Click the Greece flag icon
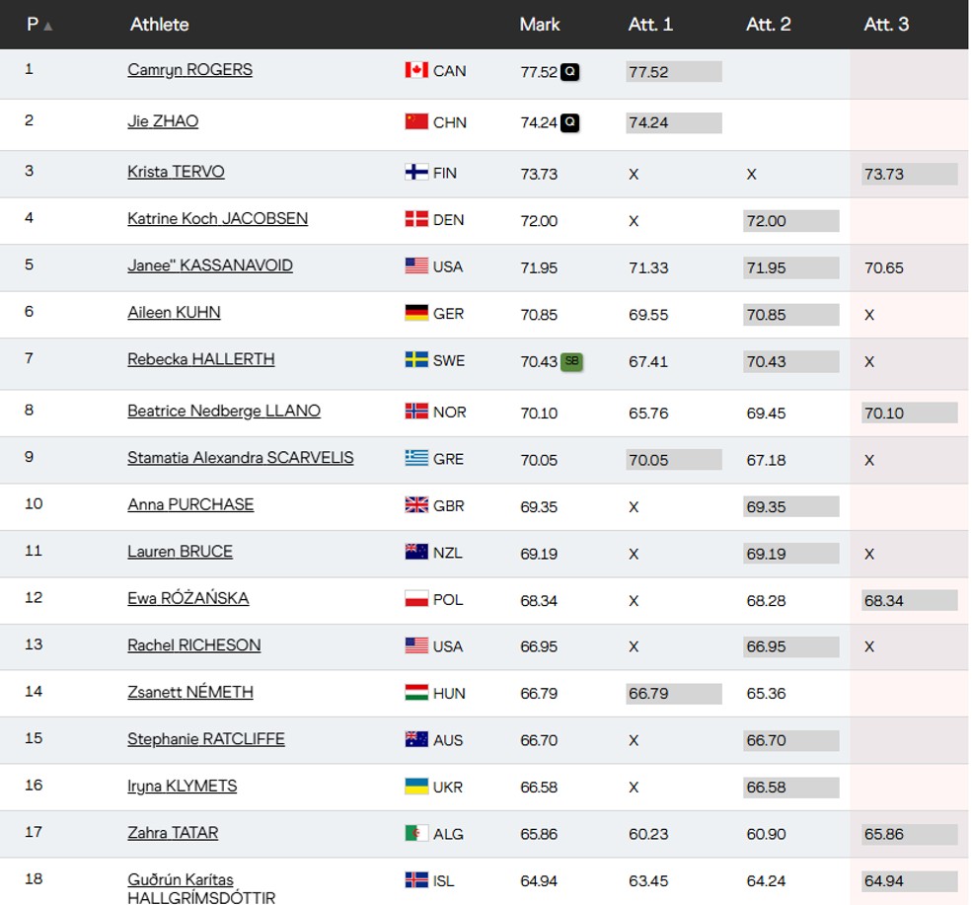The image size is (972, 905). pyautogui.click(x=415, y=458)
